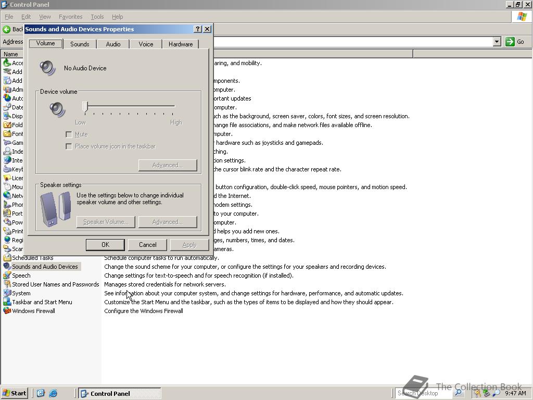Select the Sounds and Audio Devices icon
This screenshot has height=400, width=533.
coord(7,266)
